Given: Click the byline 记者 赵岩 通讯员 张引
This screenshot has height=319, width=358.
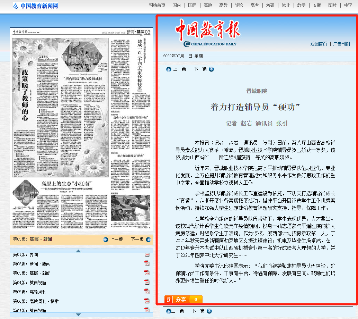Looking at the screenshot, I should tap(257, 123).
